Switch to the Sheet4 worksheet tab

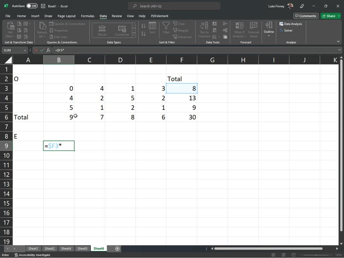(66, 249)
